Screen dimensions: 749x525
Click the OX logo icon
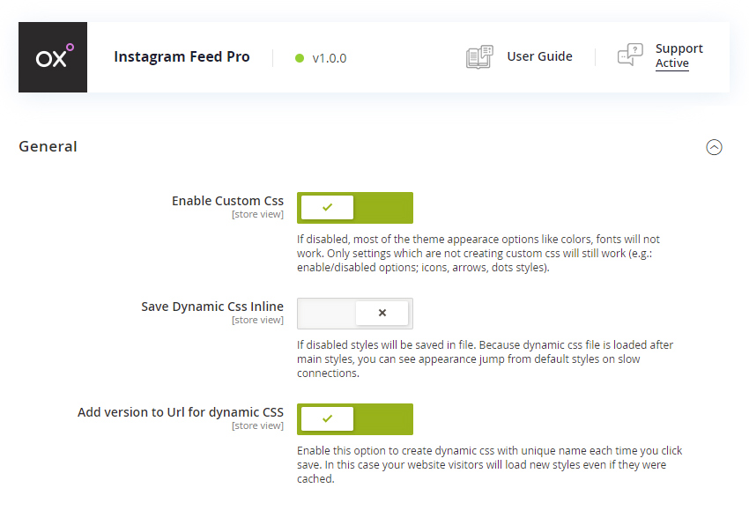click(53, 57)
